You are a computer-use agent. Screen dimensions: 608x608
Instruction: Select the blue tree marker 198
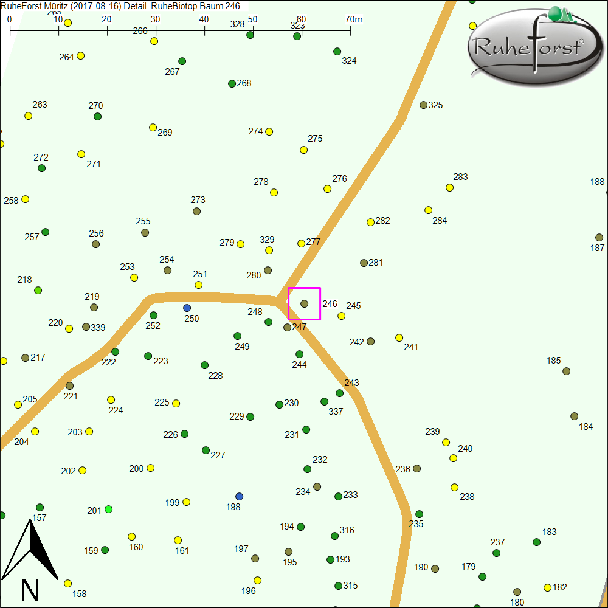(x=239, y=496)
